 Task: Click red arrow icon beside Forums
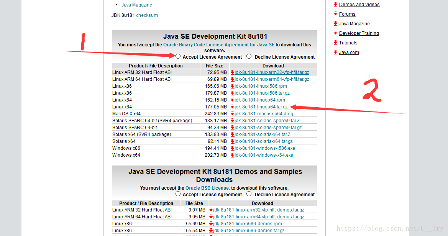coord(335,14)
